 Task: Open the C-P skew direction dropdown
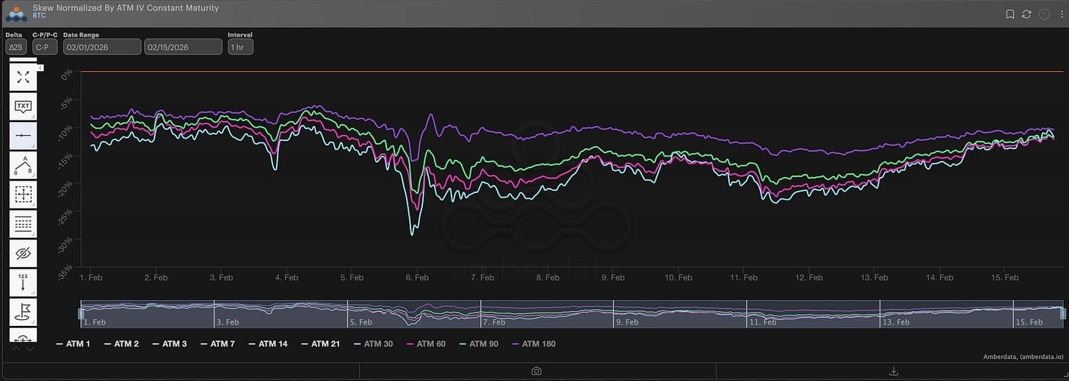tap(43, 46)
